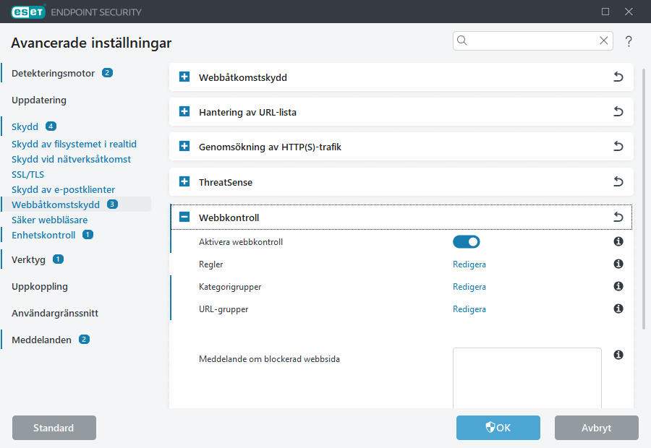This screenshot has height=448, width=651.
Task: Collapse the Webbkontroll section
Action: click(x=184, y=217)
